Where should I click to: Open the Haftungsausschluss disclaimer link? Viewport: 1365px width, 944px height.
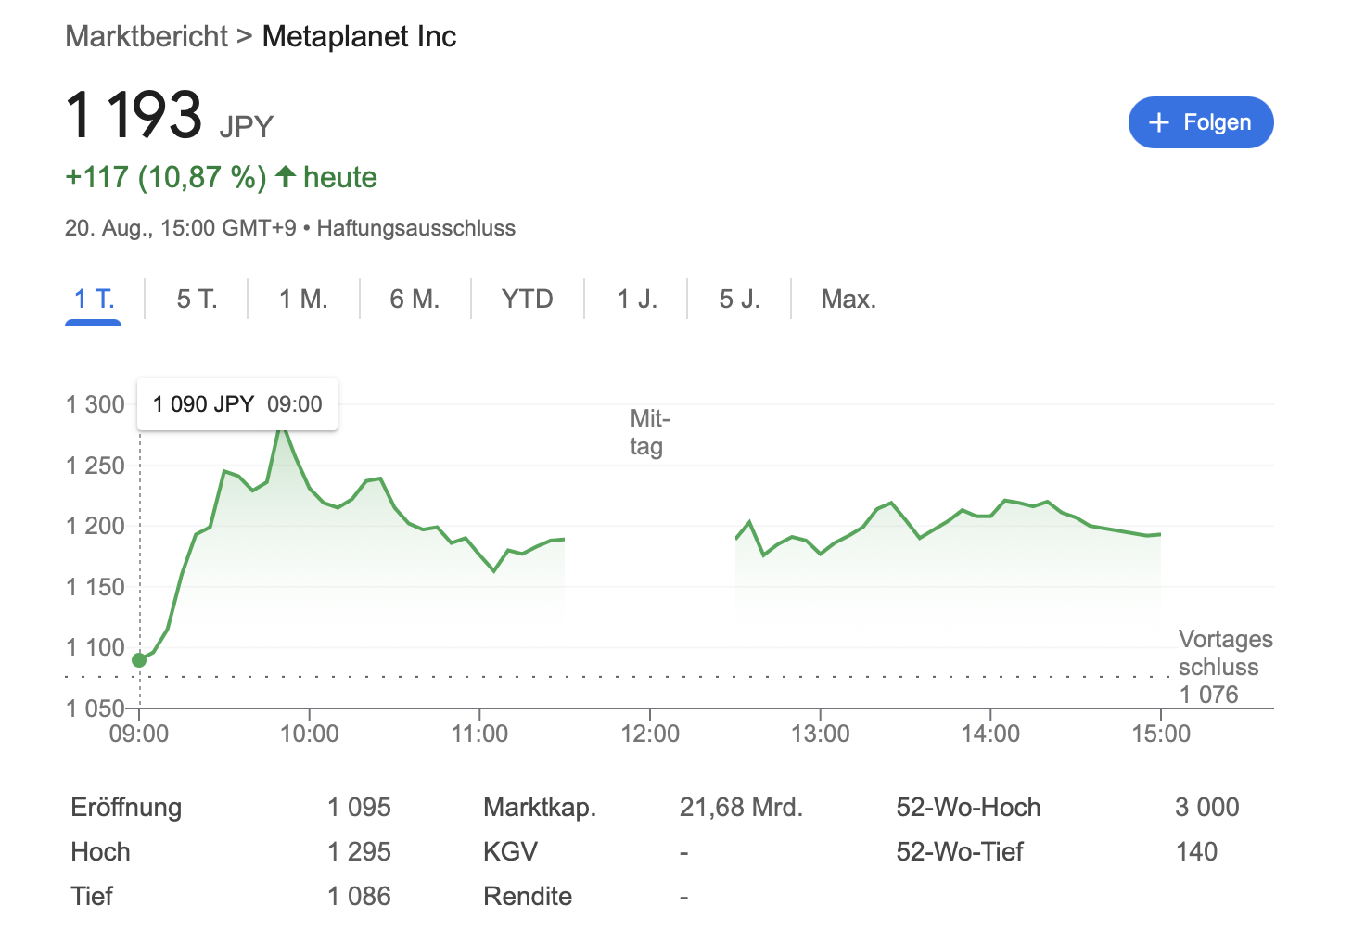point(415,228)
